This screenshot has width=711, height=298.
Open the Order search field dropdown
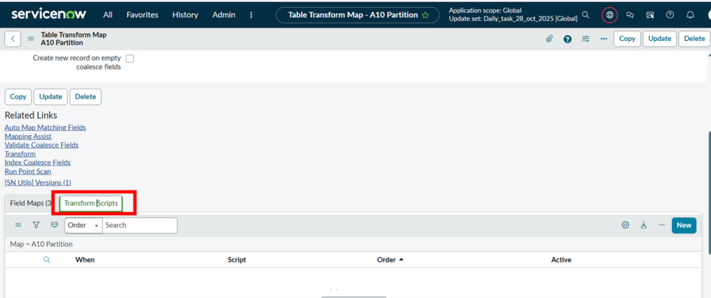click(83, 225)
